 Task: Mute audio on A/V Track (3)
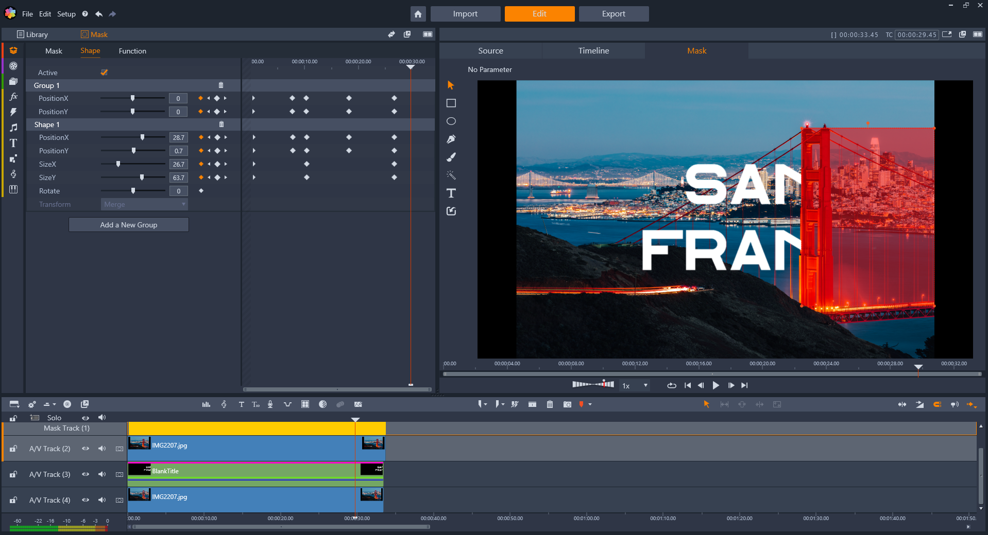point(102,474)
